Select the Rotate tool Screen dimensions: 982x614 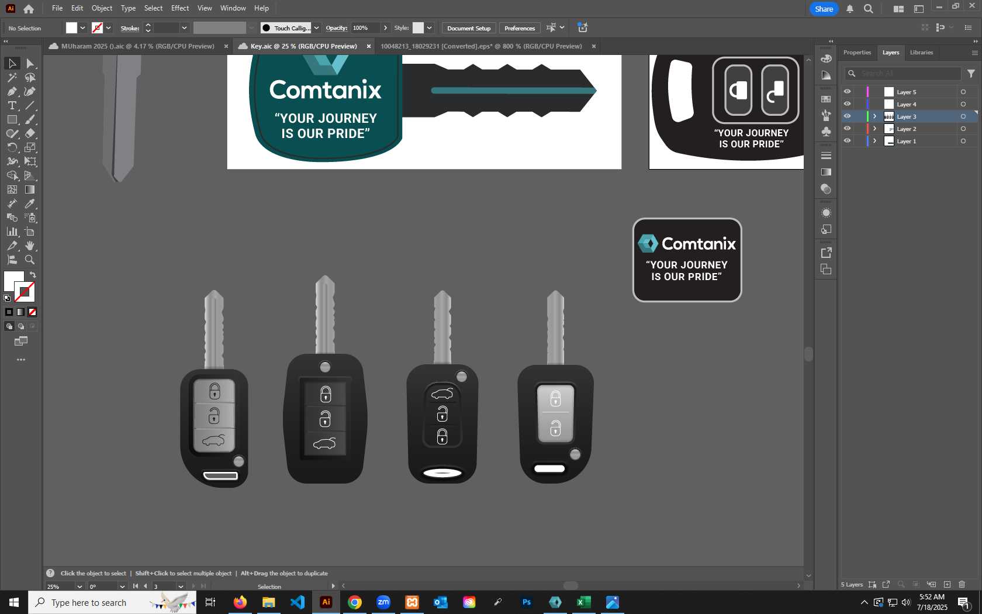[x=12, y=147]
